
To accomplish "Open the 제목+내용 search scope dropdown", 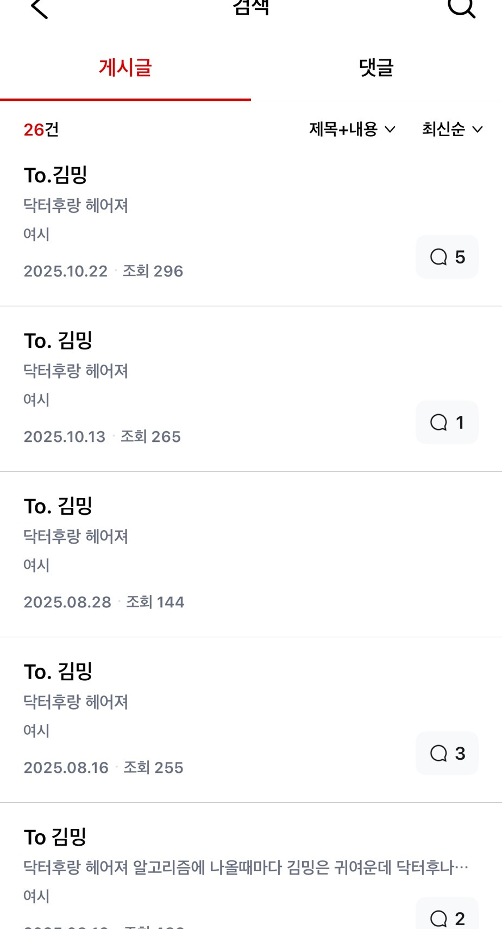I will (352, 129).
